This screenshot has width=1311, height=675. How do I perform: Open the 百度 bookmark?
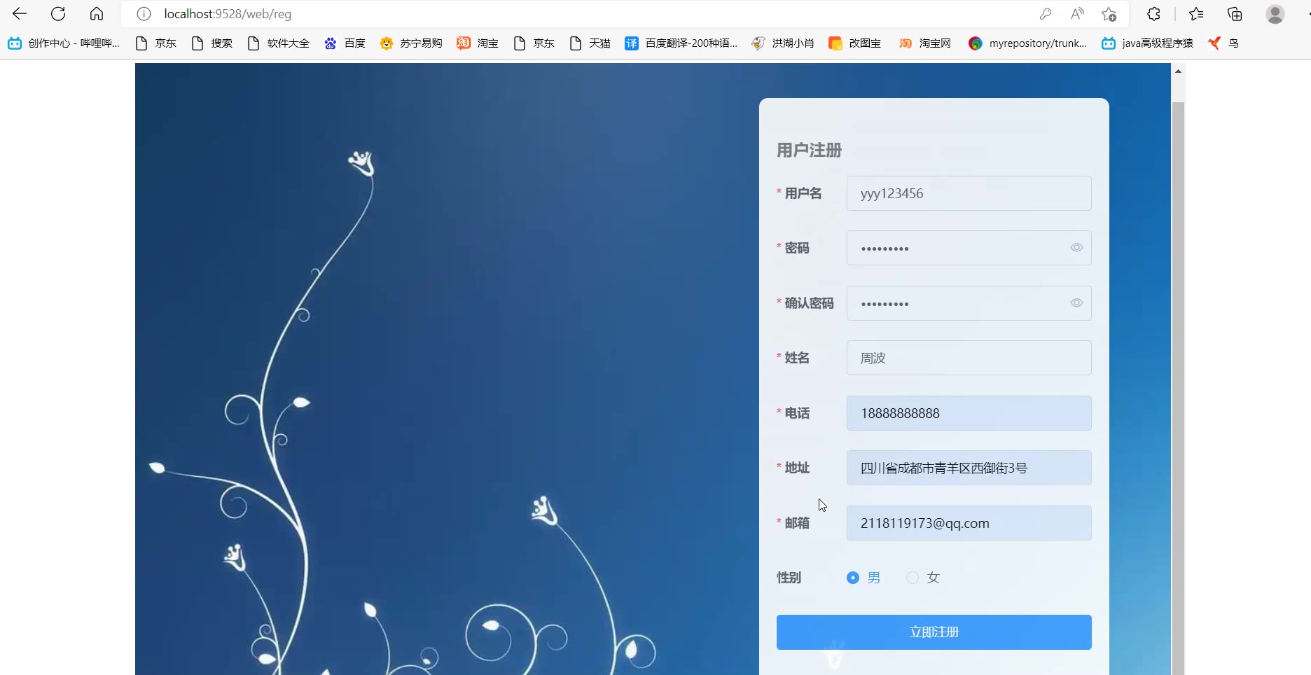tap(345, 43)
